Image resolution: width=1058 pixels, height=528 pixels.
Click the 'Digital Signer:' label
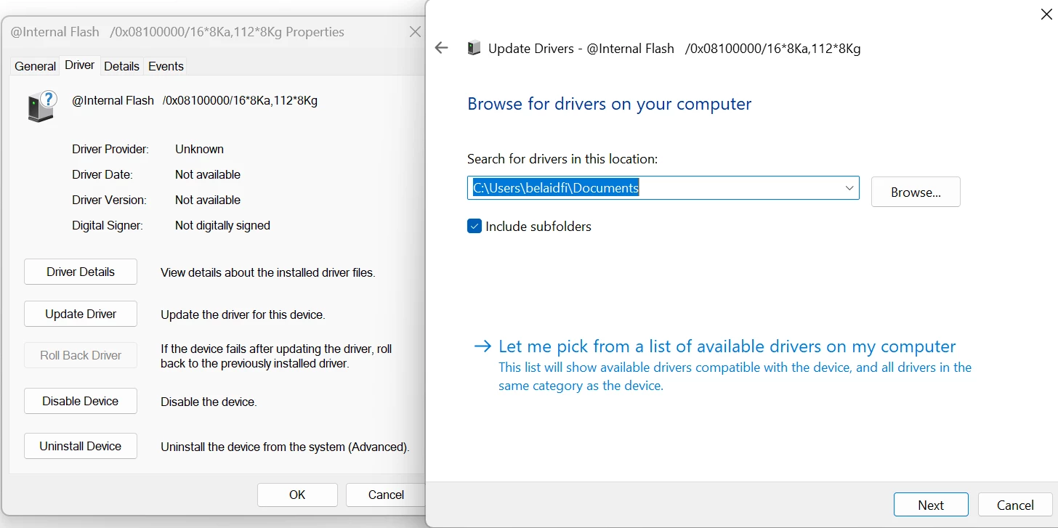pos(108,225)
